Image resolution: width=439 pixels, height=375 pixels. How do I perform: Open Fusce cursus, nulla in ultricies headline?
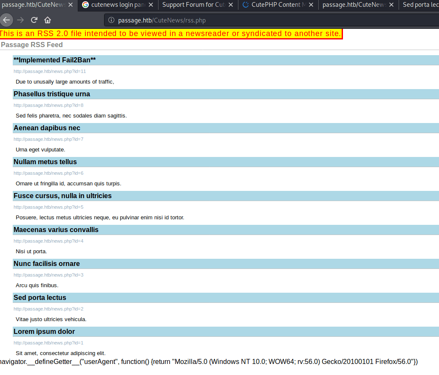click(62, 196)
